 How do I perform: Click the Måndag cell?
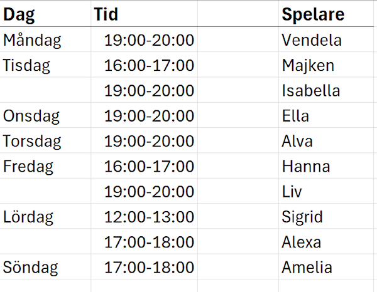33,41
